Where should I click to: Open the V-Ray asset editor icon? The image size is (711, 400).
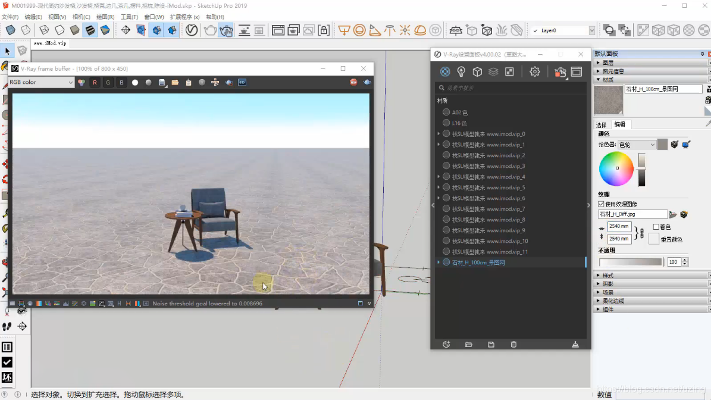[192, 30]
